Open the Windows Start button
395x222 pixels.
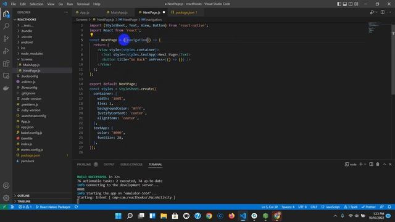click(x=118, y=216)
